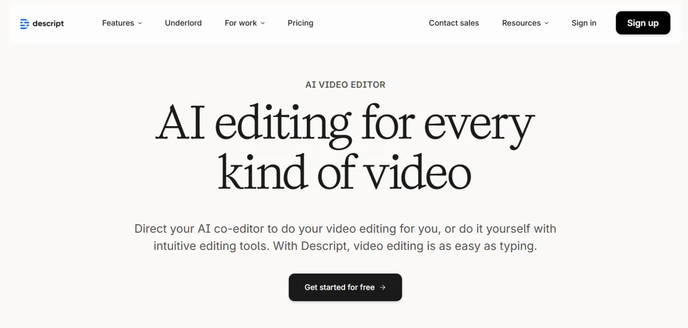Click the AI VIDEO EDITOR label

[345, 84]
